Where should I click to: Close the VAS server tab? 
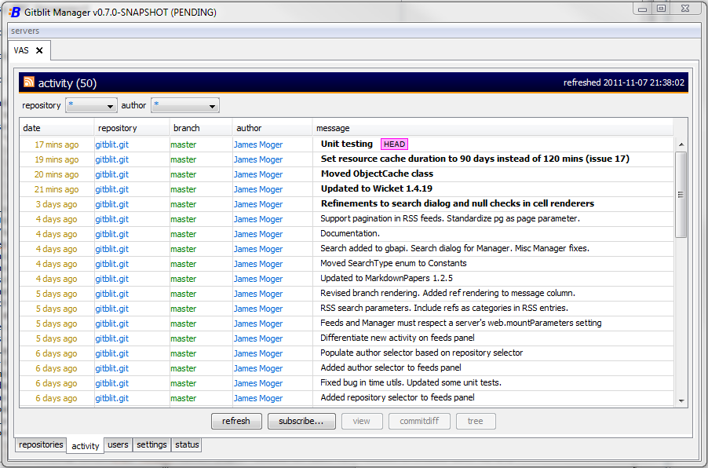[39, 50]
